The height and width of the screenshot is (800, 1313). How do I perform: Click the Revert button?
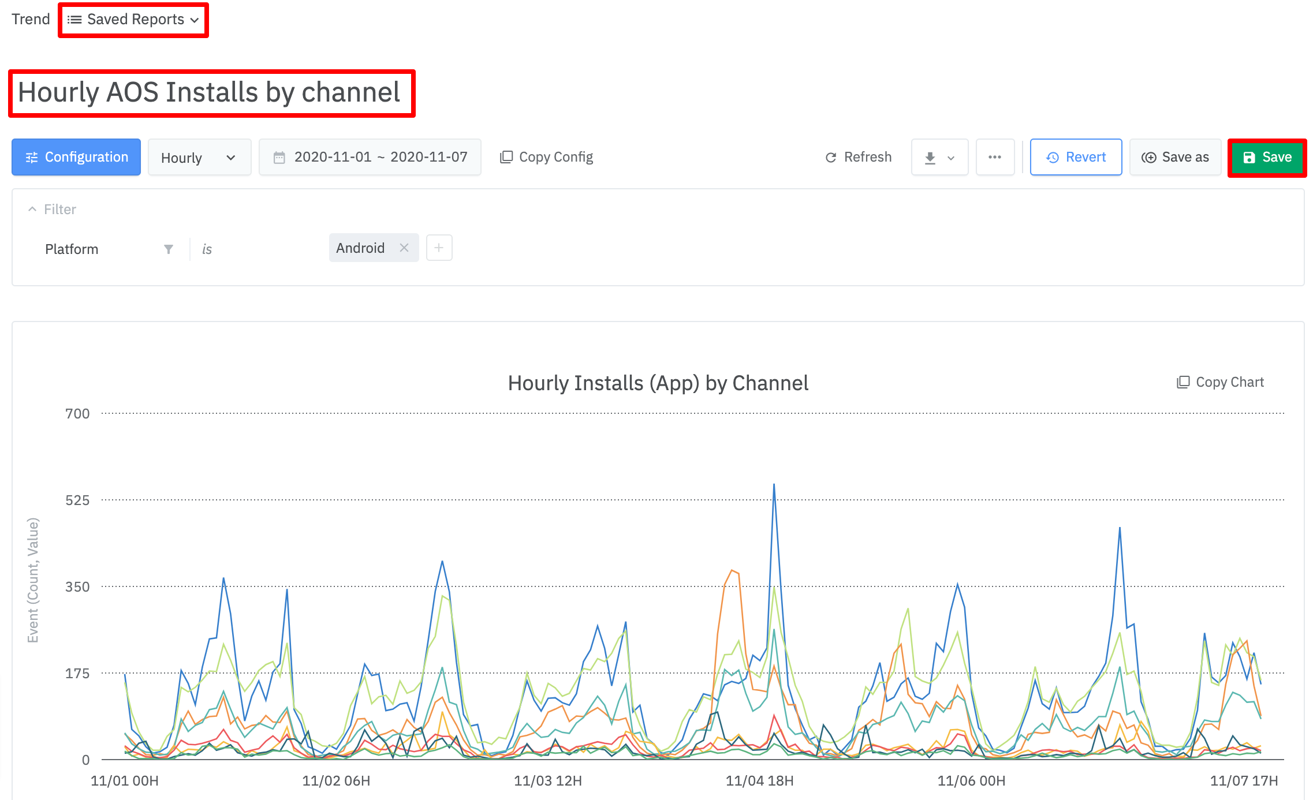click(x=1076, y=157)
